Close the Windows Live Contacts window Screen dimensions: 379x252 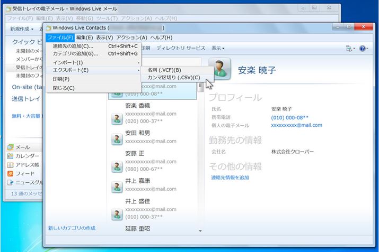click(x=363, y=27)
